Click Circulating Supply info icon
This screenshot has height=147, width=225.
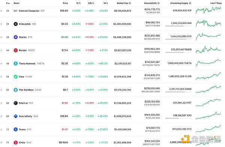[x=190, y=3]
